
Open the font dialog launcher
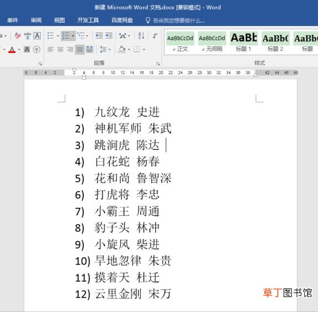pos(40,64)
